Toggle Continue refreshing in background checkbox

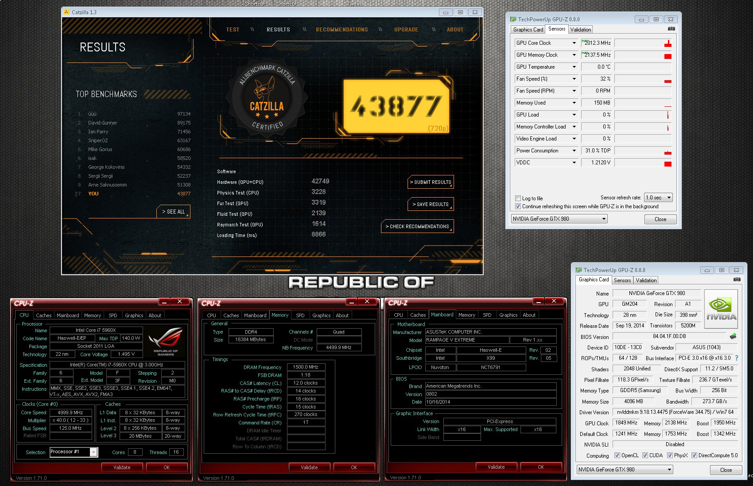(x=518, y=206)
